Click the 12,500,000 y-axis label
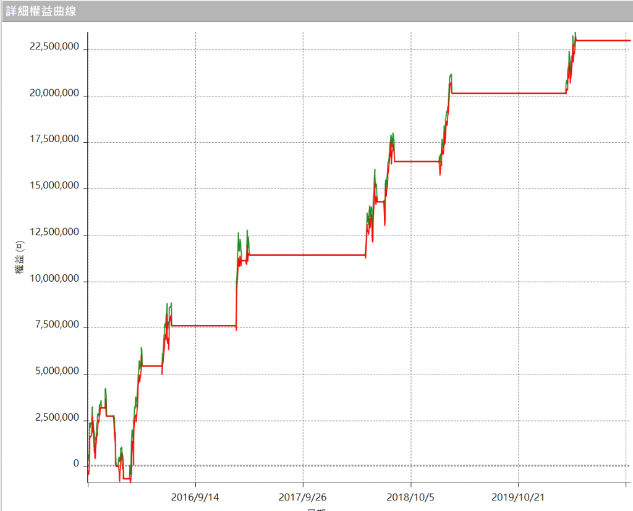The width and height of the screenshot is (633, 511). click(x=54, y=233)
